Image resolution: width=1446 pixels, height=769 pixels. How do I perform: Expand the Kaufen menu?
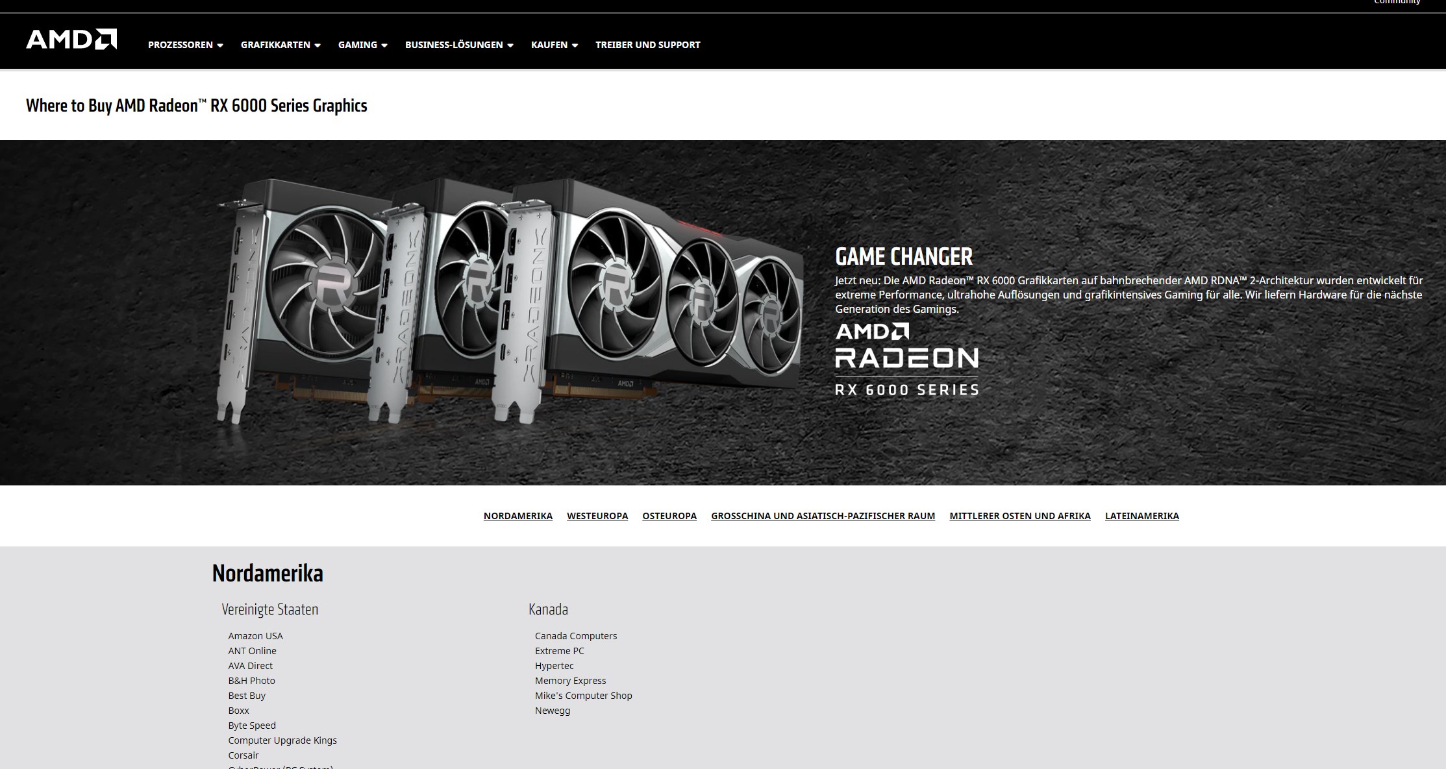click(x=554, y=45)
